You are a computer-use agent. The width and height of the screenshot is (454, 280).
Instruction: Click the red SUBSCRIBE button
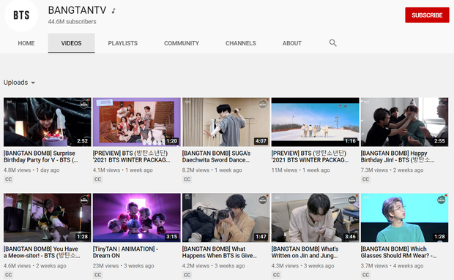pyautogui.click(x=427, y=15)
